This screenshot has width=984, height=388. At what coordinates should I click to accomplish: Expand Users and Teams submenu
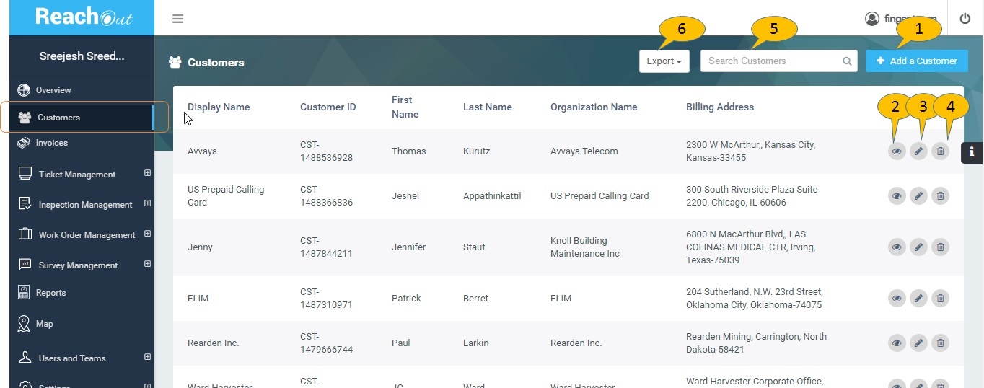point(147,357)
